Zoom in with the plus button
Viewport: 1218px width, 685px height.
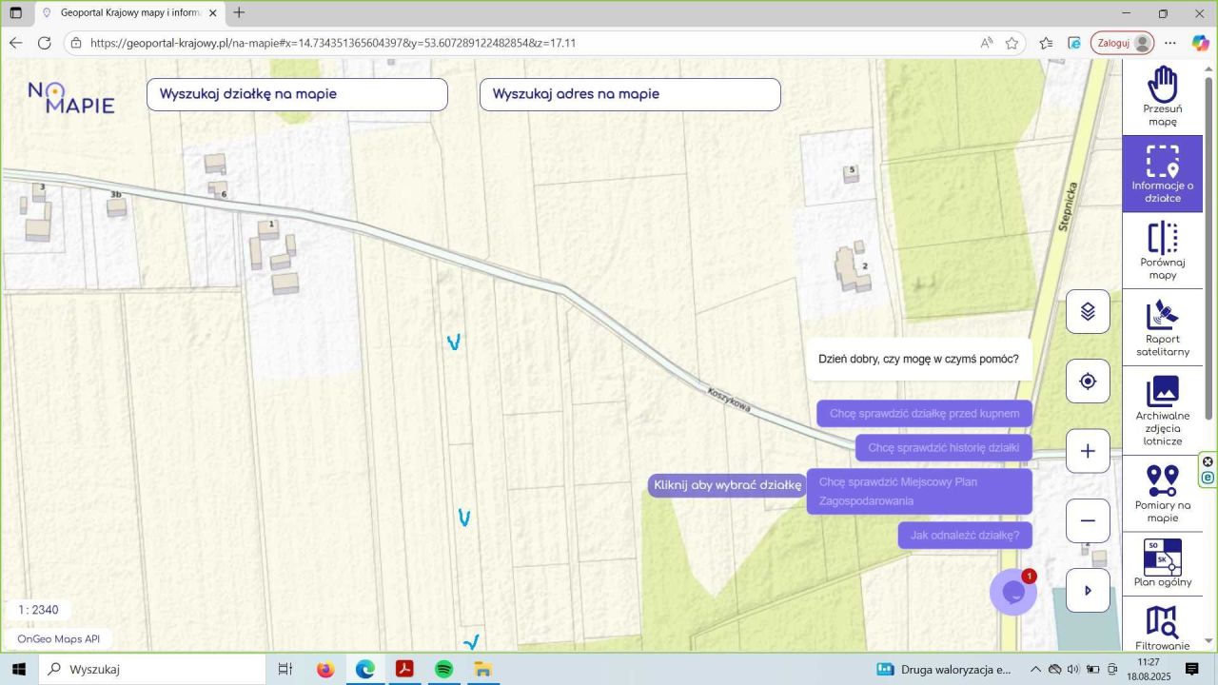(x=1088, y=451)
